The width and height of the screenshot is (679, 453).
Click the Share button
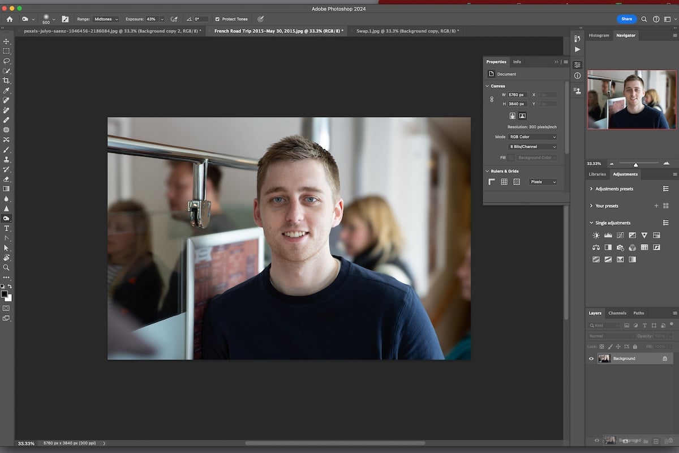pyautogui.click(x=626, y=19)
